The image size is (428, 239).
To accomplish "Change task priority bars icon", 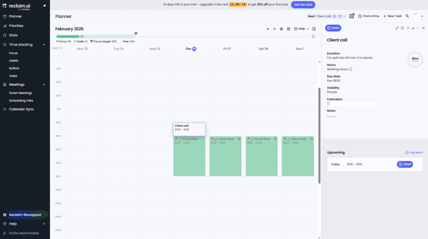I will point(413,28).
